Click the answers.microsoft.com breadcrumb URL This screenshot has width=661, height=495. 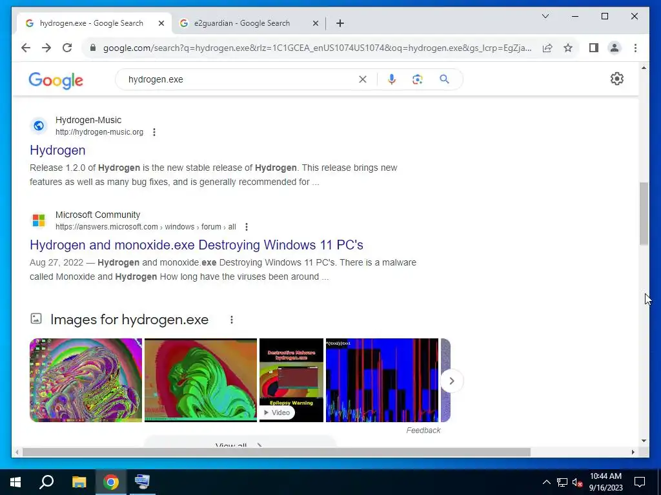pos(146,227)
